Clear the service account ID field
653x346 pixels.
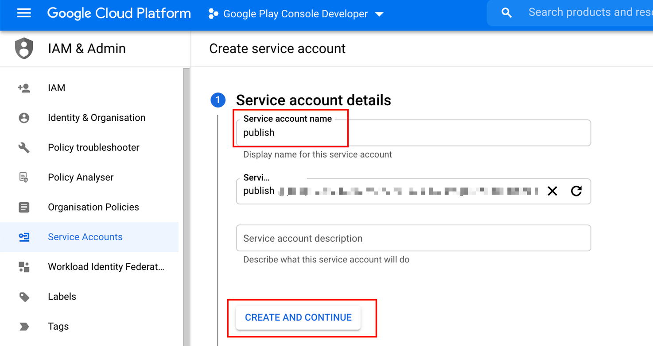click(552, 191)
